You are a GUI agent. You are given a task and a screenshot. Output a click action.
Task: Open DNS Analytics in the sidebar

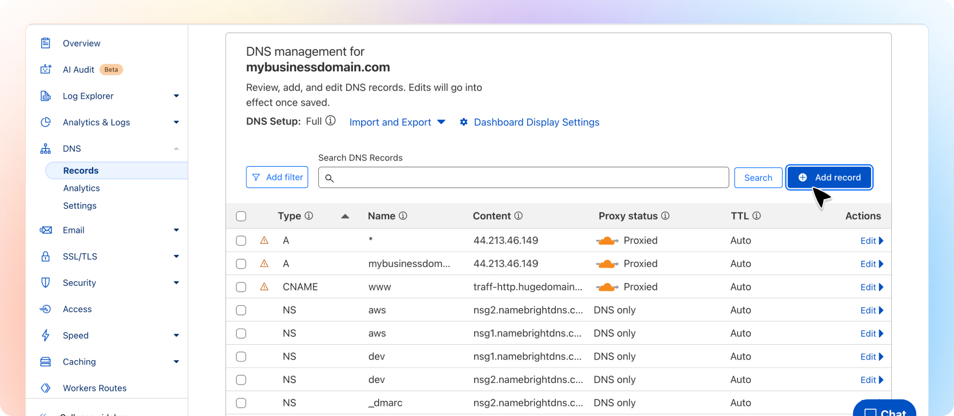point(82,188)
